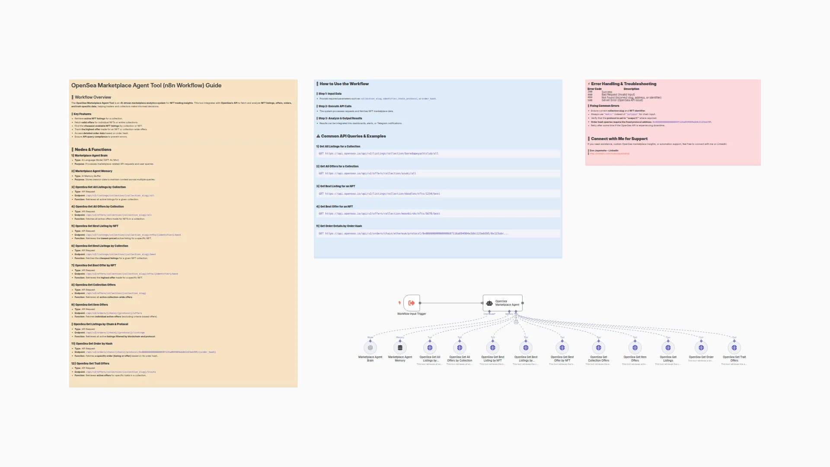
Task: Add a tool via the agent's plus connector
Action: (516, 322)
